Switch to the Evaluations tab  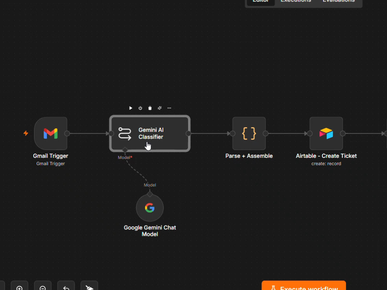(339, 2)
